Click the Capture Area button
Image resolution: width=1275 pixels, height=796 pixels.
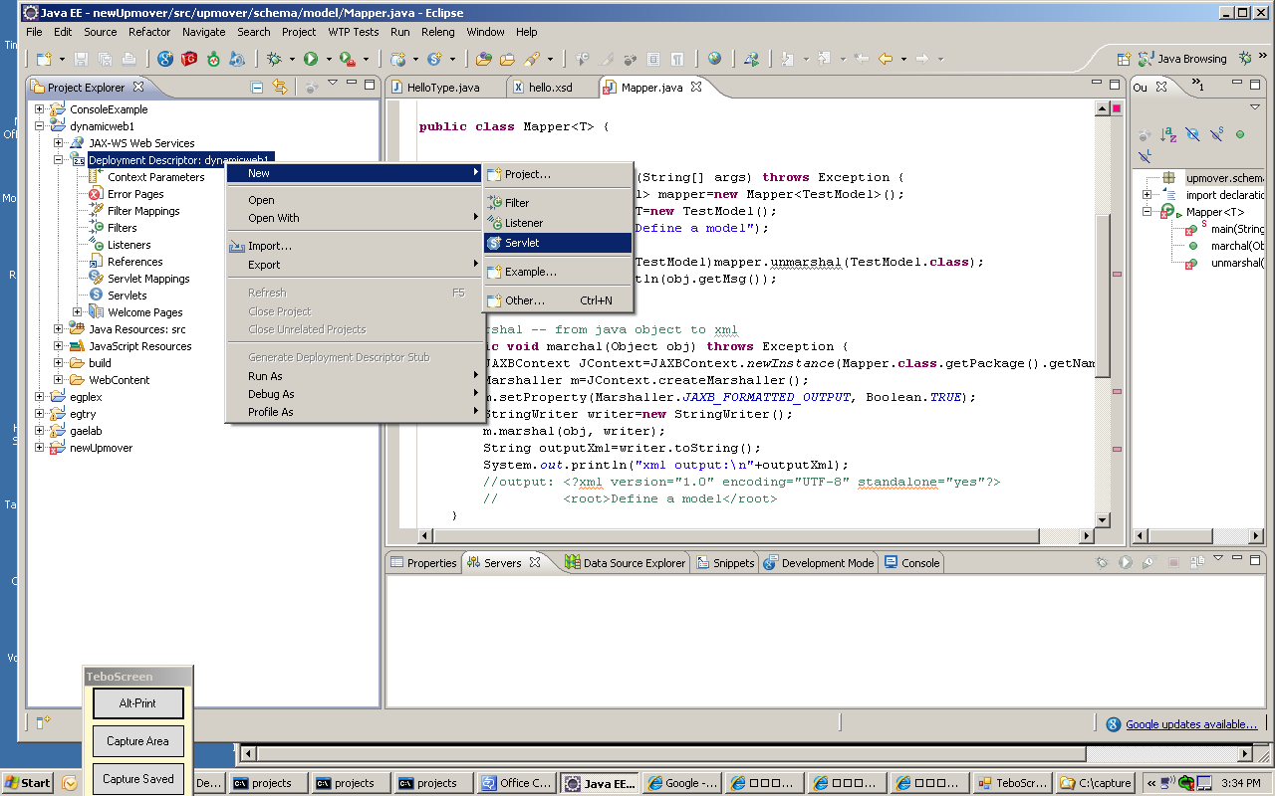tap(138, 741)
